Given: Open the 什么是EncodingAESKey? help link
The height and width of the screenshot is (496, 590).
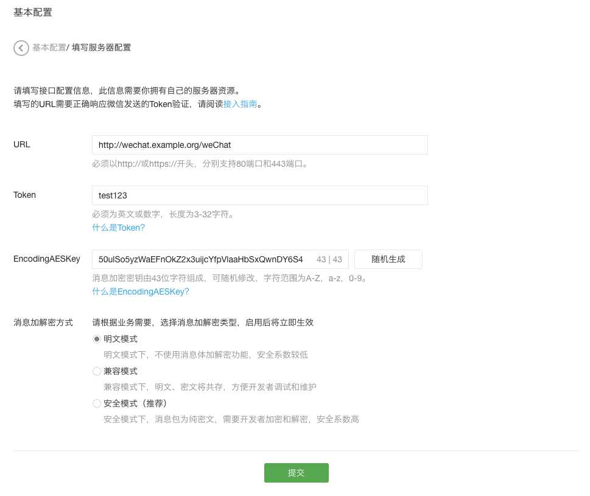Looking at the screenshot, I should (x=141, y=292).
